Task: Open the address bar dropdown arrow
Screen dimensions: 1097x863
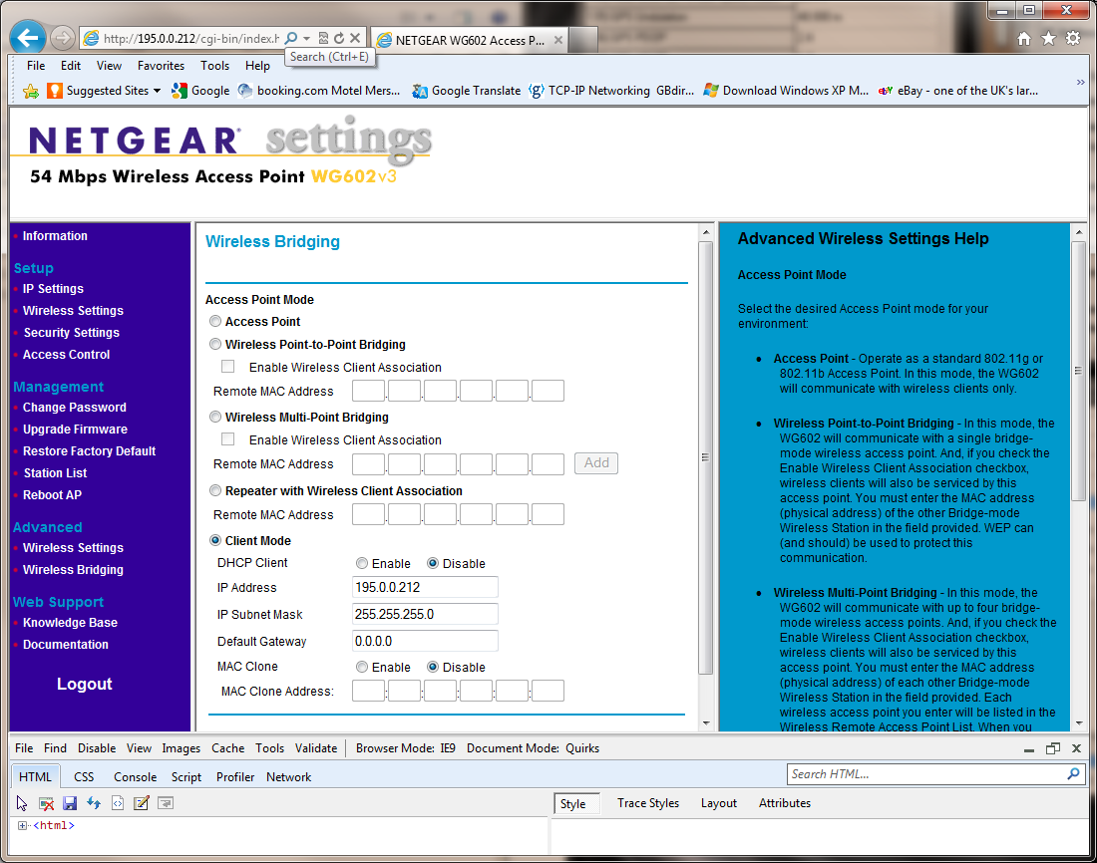Action: pos(307,38)
